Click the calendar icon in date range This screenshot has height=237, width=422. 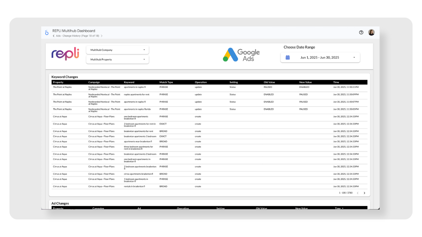[x=287, y=57]
